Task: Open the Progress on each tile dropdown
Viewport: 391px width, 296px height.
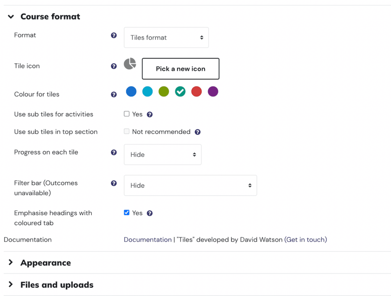Action: click(x=163, y=155)
